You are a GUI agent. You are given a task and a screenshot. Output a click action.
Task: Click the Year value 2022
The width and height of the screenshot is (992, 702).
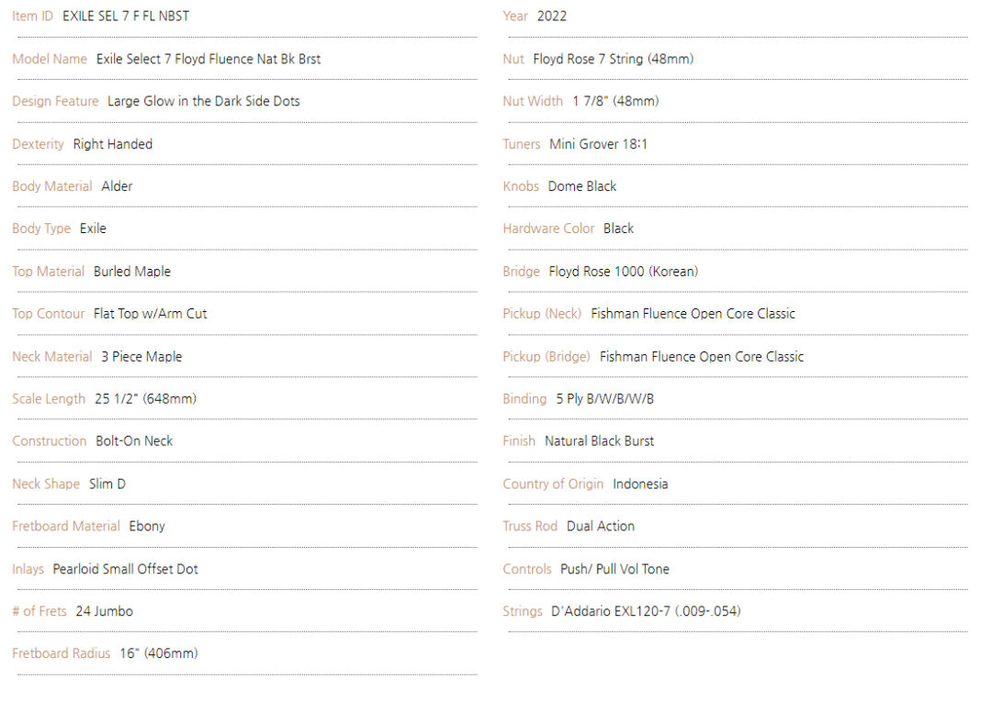point(552,17)
